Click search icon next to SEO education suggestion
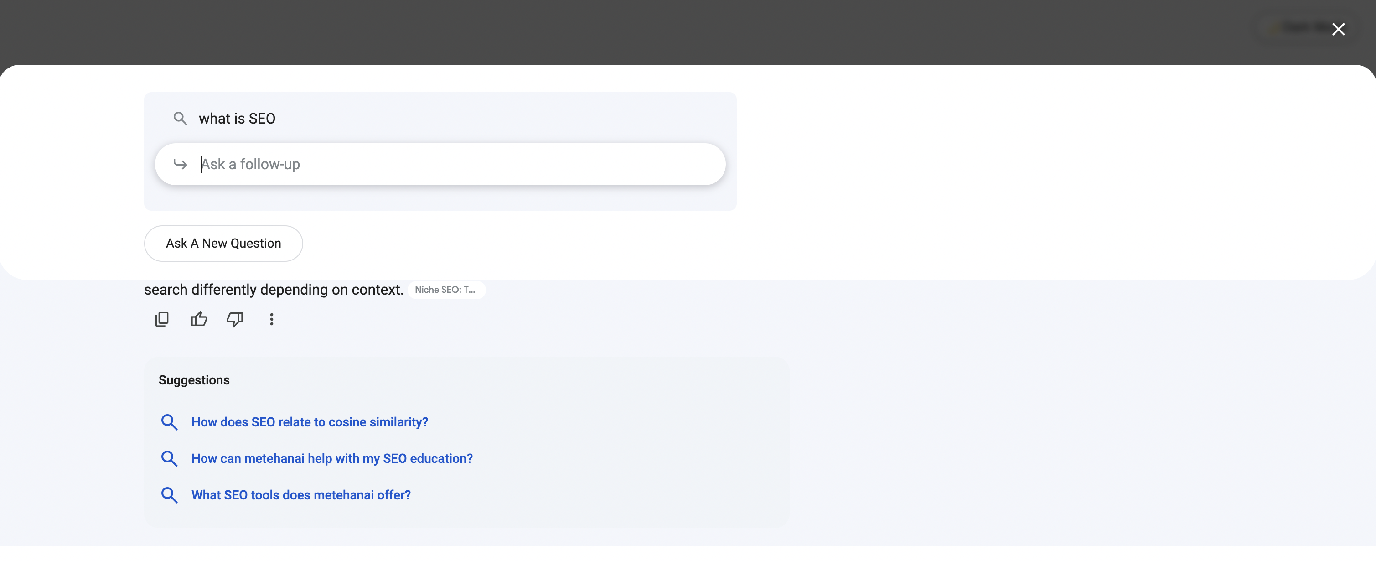 [169, 458]
